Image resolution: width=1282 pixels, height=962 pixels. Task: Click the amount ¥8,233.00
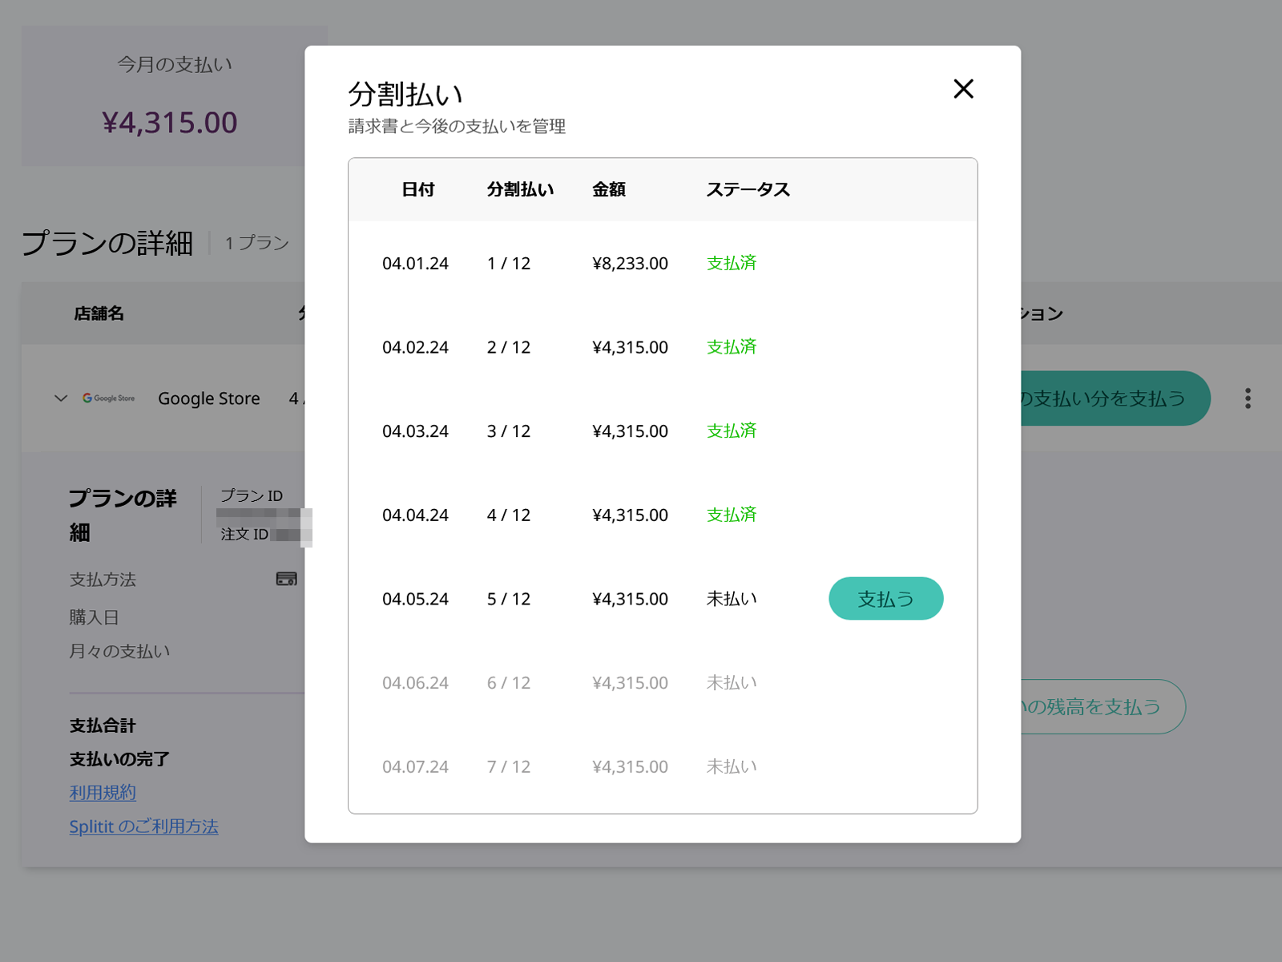(x=630, y=264)
